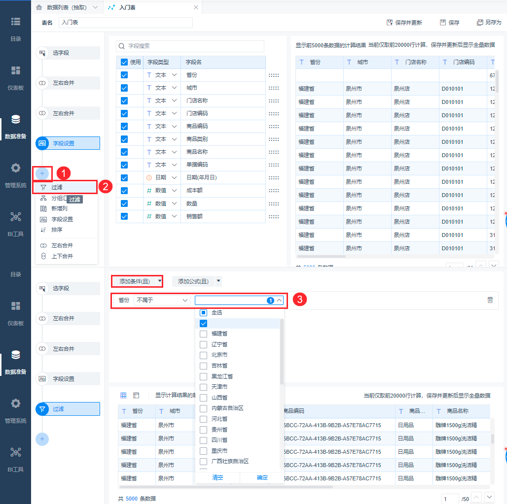
Task: Click the funnel icon of 过滤 menu entry
Action: pyautogui.click(x=43, y=187)
